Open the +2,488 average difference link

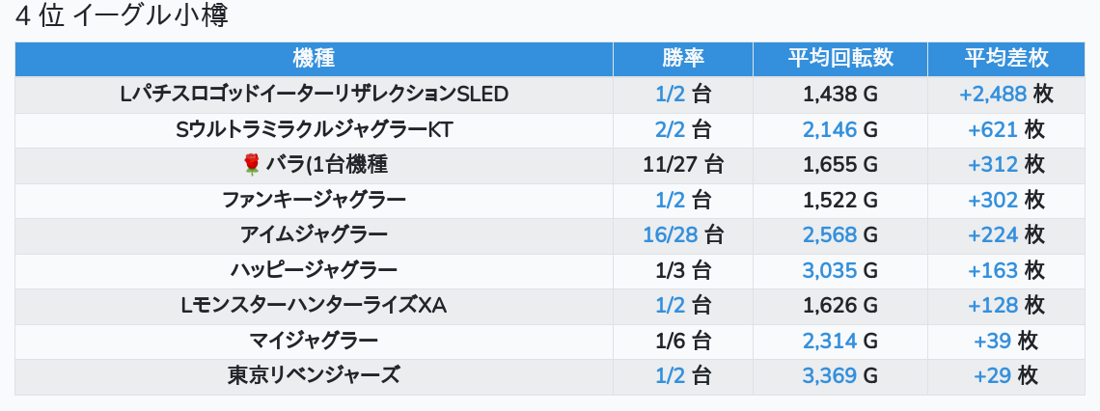click(992, 95)
